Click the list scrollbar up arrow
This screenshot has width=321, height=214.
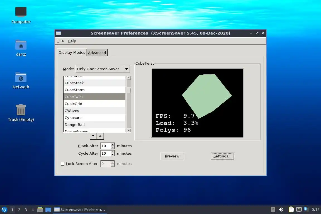tap(129, 78)
